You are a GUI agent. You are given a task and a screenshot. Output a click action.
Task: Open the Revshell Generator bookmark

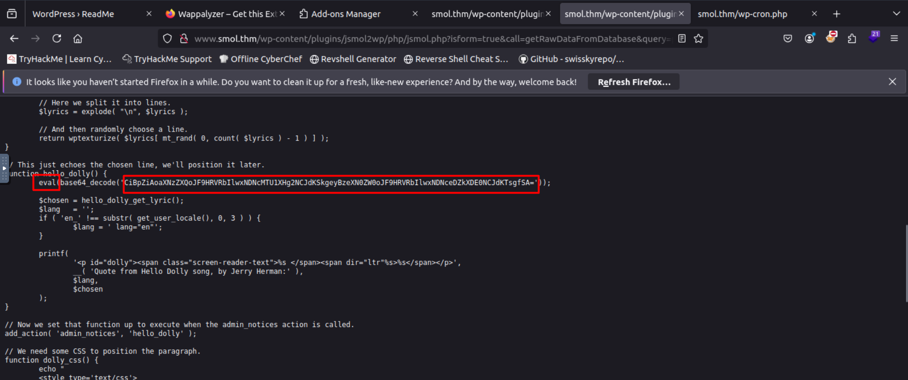click(353, 59)
